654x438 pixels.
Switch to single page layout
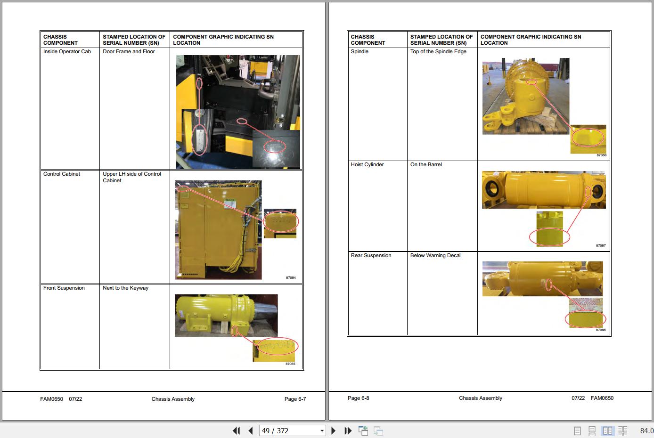(x=578, y=430)
